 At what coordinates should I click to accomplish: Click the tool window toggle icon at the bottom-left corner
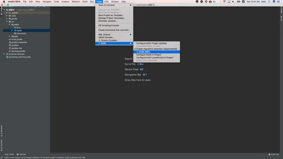(2, 157)
